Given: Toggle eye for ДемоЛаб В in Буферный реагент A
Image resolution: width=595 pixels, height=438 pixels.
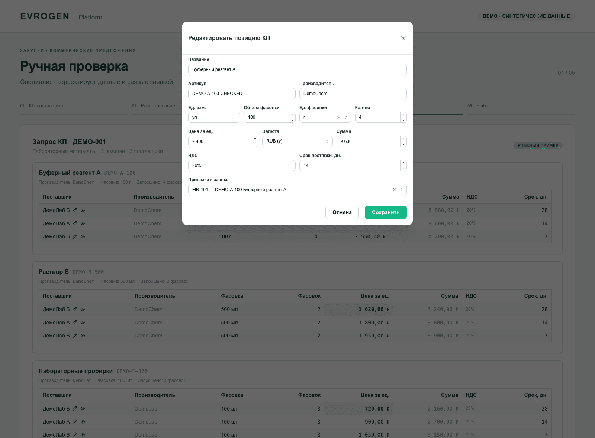Looking at the screenshot, I should click(x=83, y=236).
